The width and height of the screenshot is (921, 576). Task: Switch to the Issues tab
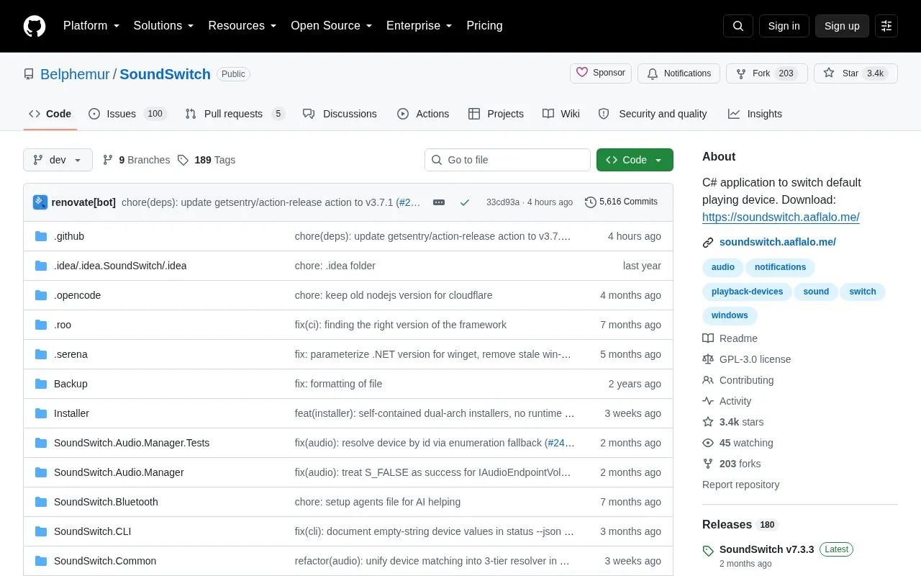[128, 114]
